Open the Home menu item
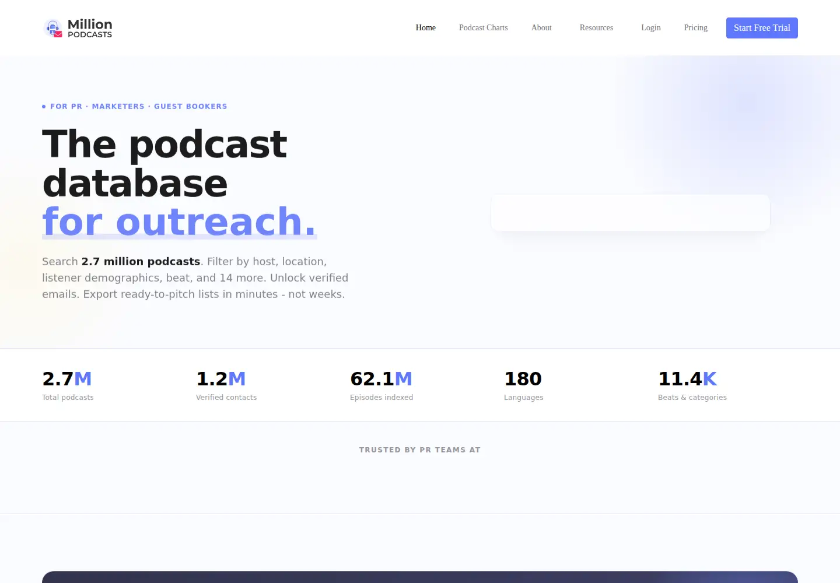Image resolution: width=840 pixels, height=583 pixels. click(x=426, y=27)
